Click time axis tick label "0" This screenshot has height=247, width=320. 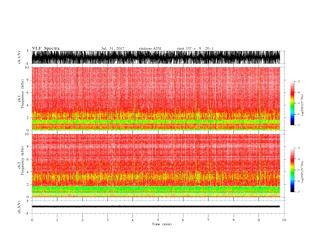(32, 220)
